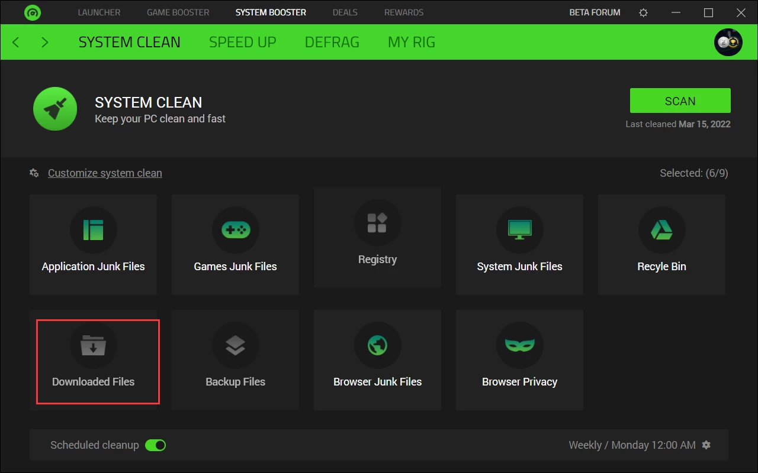
Task: Select the Browser Privacy mask icon
Action: (520, 345)
